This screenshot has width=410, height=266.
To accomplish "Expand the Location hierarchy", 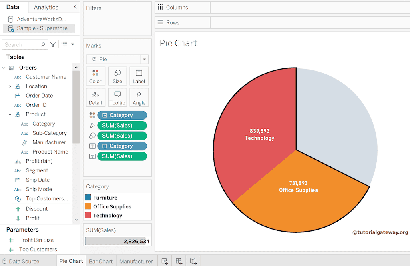I will (x=10, y=86).
